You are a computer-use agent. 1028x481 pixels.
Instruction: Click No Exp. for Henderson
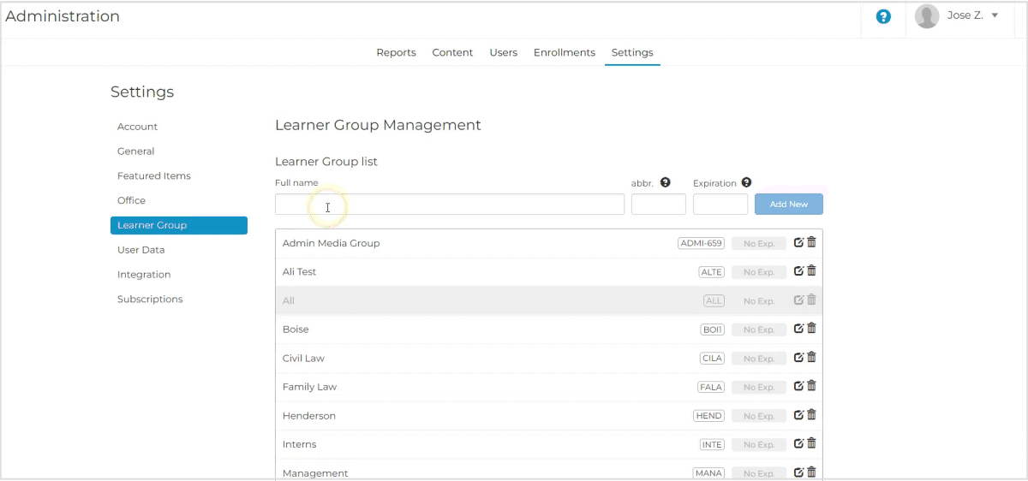pos(759,416)
